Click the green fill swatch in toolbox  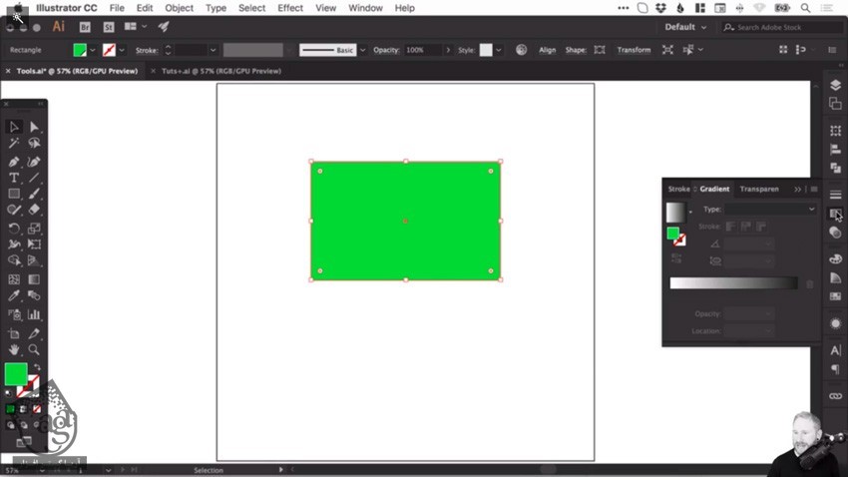pos(16,374)
